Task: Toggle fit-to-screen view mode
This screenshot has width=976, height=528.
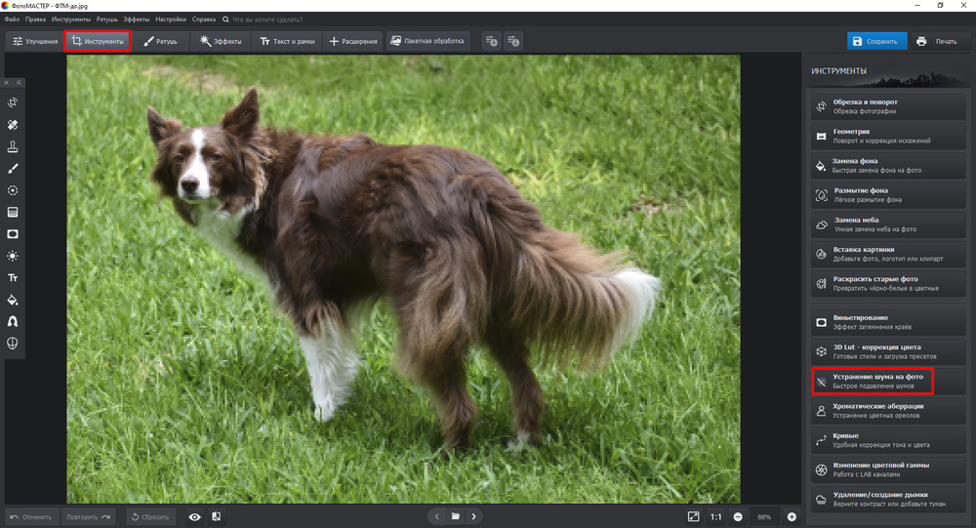Action: (x=693, y=516)
